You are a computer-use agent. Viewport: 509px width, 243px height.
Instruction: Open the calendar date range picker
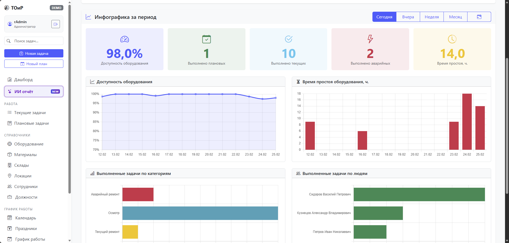coord(479,17)
